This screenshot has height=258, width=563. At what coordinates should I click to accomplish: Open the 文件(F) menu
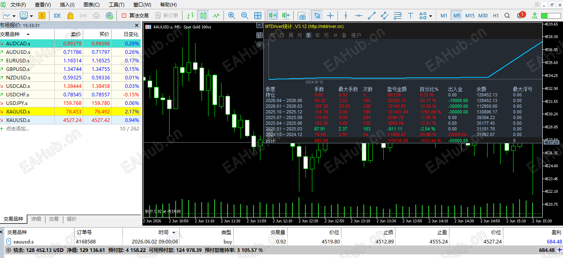(18, 5)
